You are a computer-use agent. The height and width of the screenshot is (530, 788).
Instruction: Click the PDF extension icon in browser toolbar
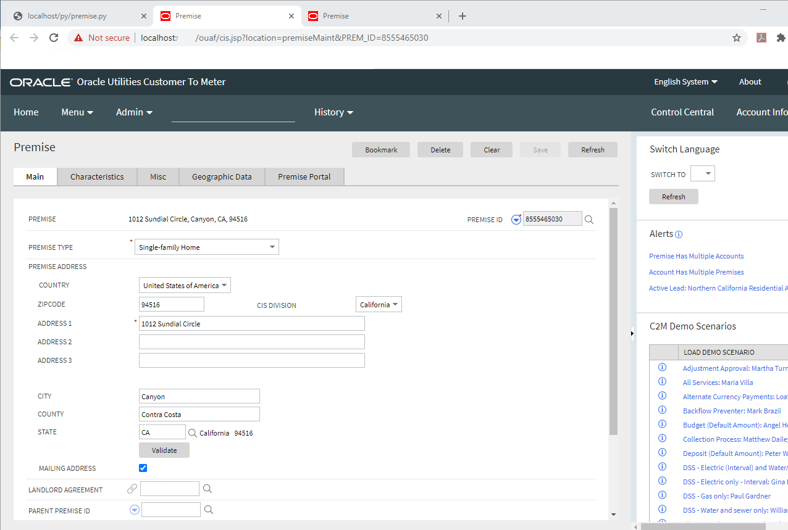click(x=761, y=38)
